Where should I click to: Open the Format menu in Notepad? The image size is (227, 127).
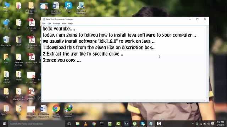point(56,24)
